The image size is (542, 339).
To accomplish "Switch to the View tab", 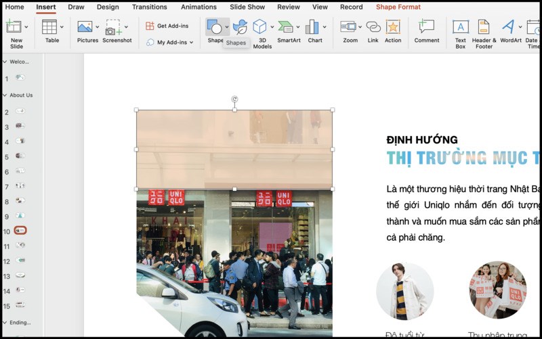I will [320, 7].
